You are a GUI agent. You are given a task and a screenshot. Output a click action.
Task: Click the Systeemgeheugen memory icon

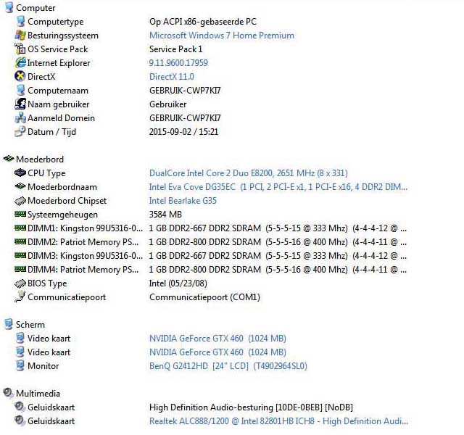(x=20, y=214)
